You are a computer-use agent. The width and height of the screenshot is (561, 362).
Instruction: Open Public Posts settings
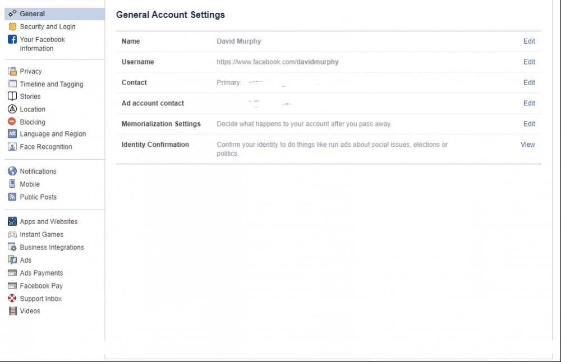click(x=38, y=197)
